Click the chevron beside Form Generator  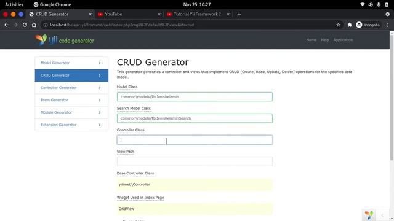pyautogui.click(x=100, y=100)
